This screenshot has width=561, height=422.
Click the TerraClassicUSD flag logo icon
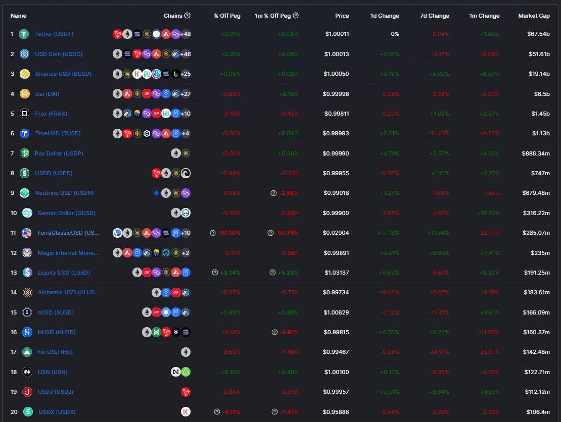[x=26, y=233]
